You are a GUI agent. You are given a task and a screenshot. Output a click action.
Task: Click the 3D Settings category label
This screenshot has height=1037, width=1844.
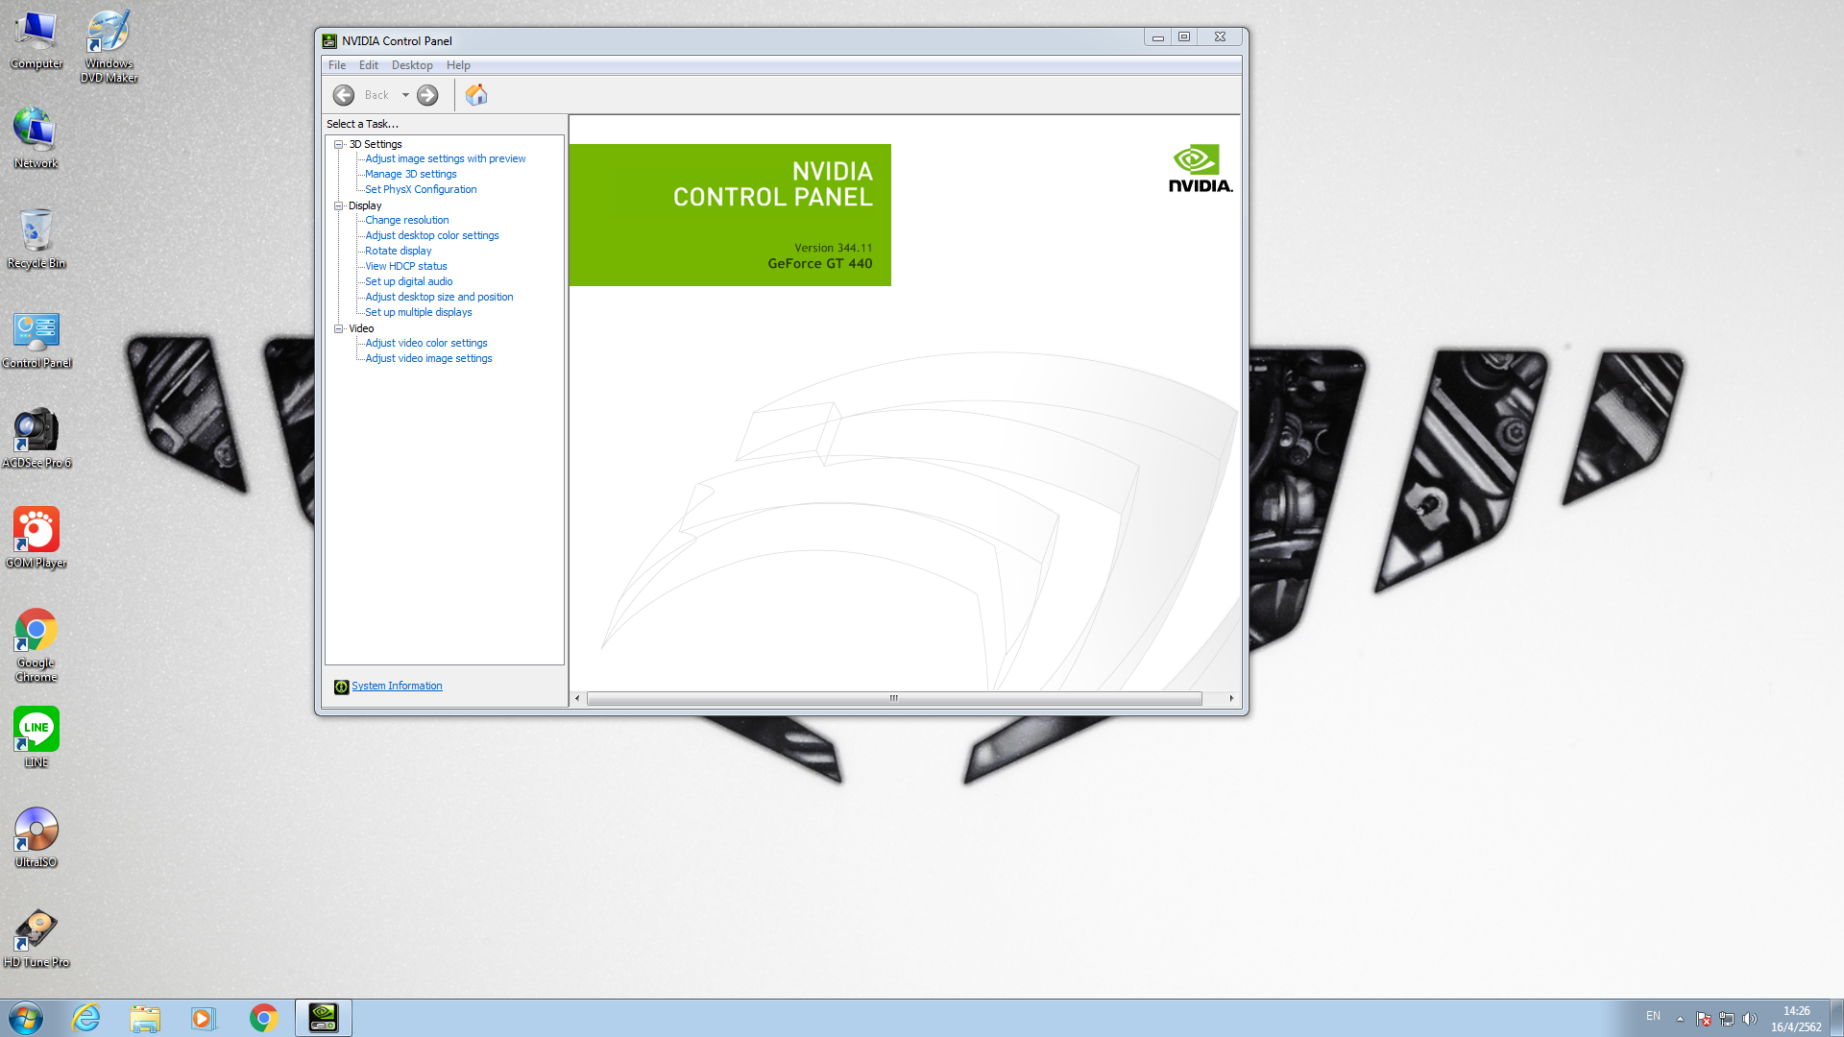pyautogui.click(x=376, y=144)
